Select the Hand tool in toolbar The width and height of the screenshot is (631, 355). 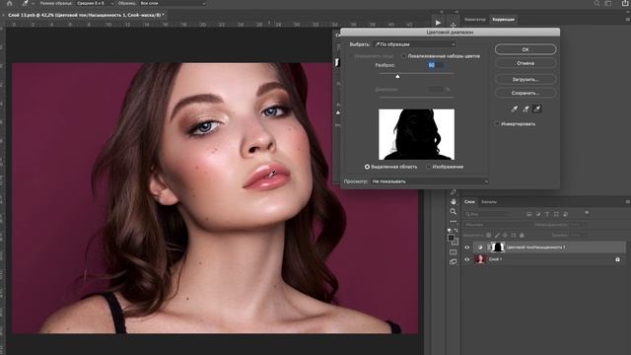point(454,201)
